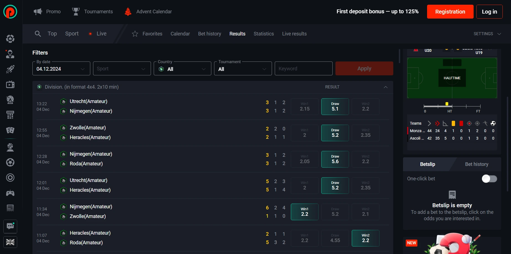Select the basketball trophy sidebar icon
Viewport: 511px width, 254px height.
click(10, 147)
